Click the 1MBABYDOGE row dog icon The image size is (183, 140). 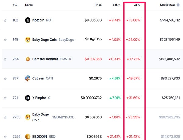point(28,117)
